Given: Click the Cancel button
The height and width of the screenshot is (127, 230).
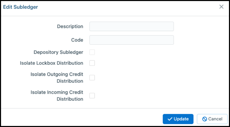Looking at the screenshot, I should (x=212, y=119).
